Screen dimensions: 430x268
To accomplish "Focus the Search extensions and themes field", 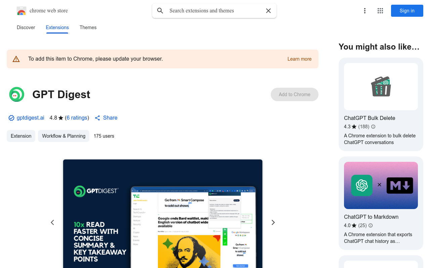I will (214, 11).
